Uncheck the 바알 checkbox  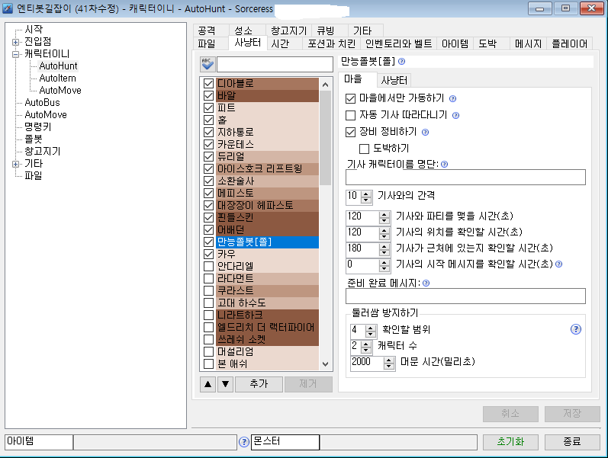208,96
